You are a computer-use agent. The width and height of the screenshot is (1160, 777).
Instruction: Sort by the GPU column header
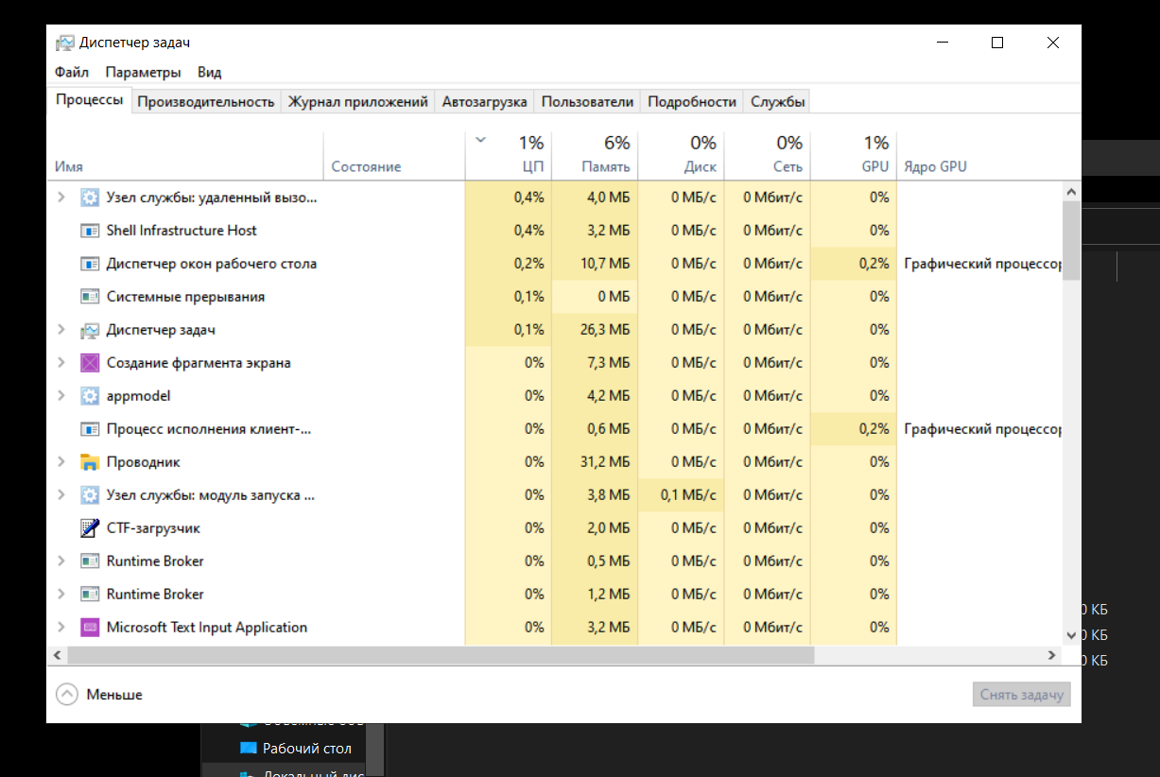click(854, 155)
